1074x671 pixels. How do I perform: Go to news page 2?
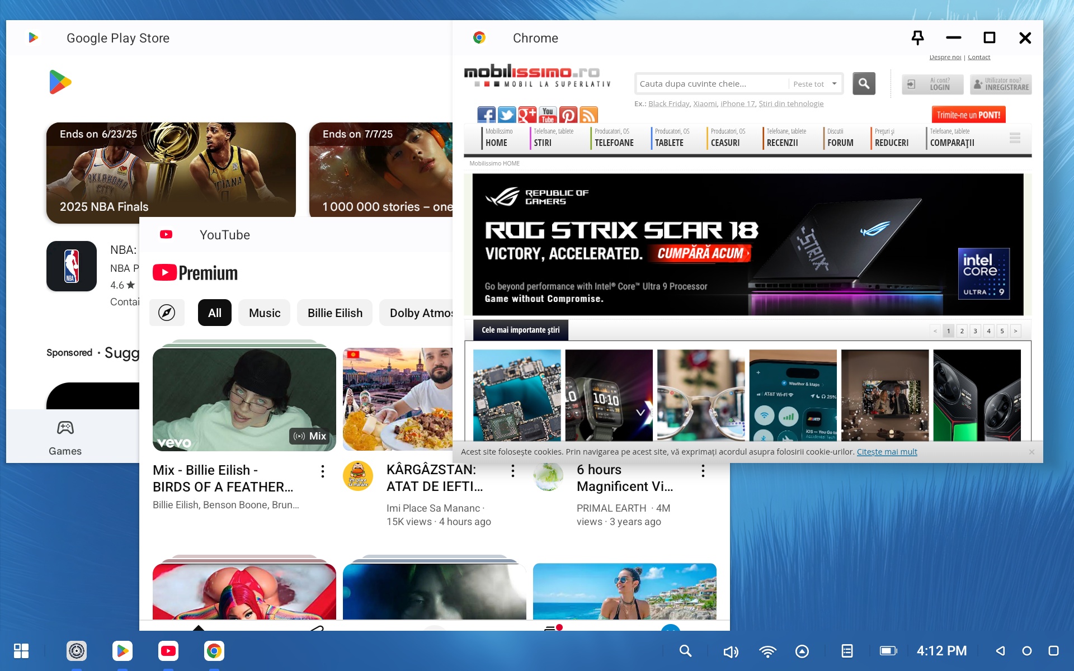click(x=962, y=331)
